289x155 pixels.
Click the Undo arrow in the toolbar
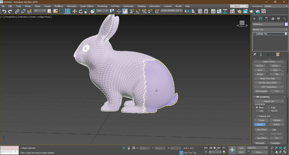(4, 12)
